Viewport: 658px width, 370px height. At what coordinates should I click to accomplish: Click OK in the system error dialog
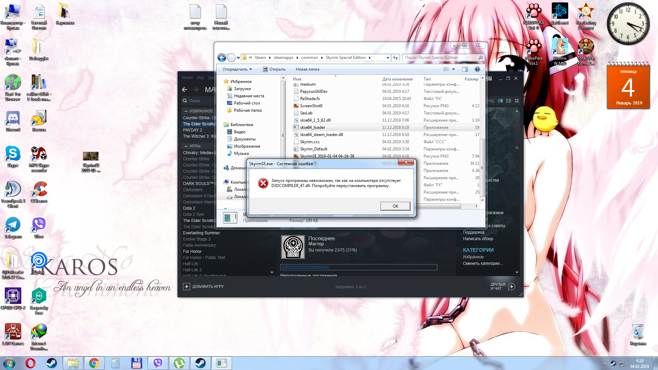[x=395, y=206]
